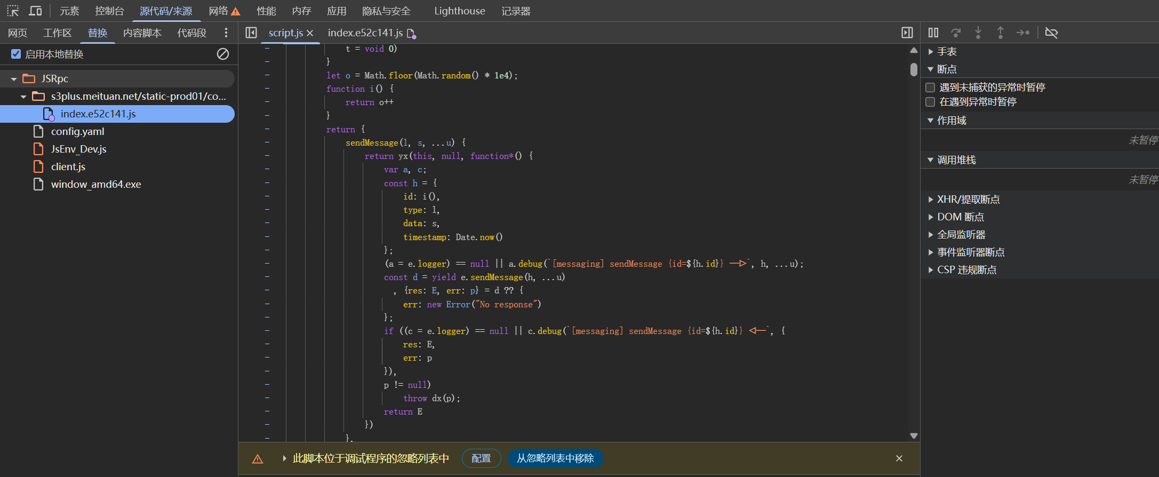Click the inspect element picker icon

click(13, 11)
